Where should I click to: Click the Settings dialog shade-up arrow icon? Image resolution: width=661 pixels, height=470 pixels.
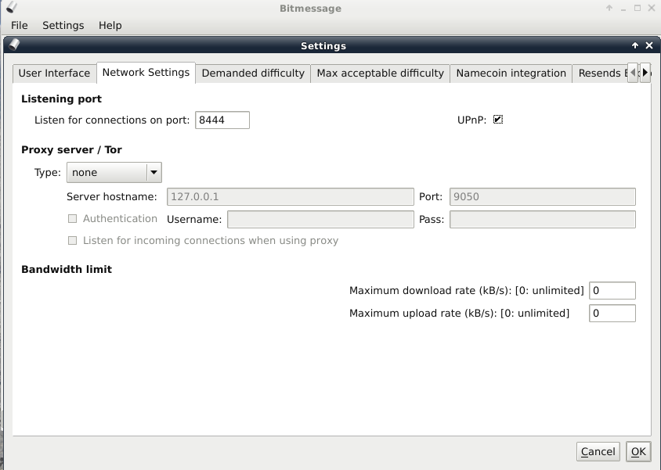[x=635, y=45]
